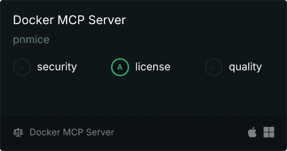Click the Windows platform icon
Viewport: 287px width, 151px height.
pyautogui.click(x=269, y=132)
